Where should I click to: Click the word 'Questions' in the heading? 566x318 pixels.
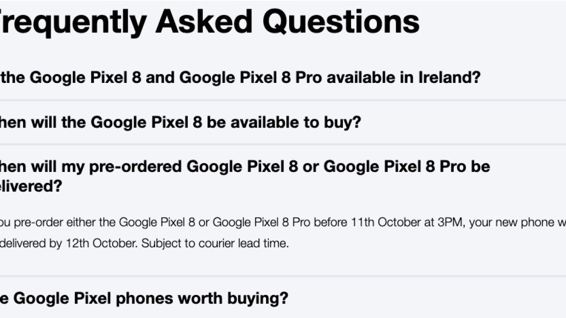(341, 21)
